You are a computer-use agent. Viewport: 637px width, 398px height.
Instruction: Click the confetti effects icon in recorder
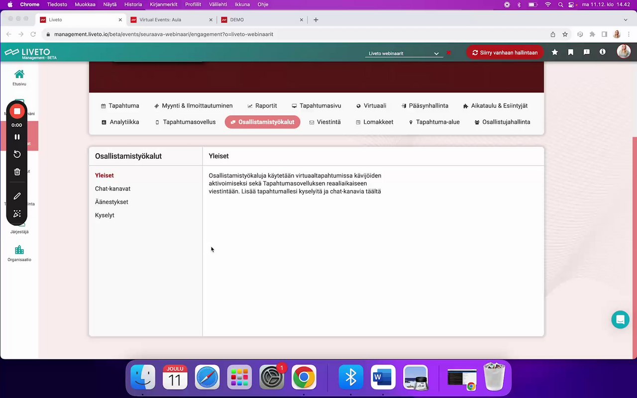click(17, 213)
